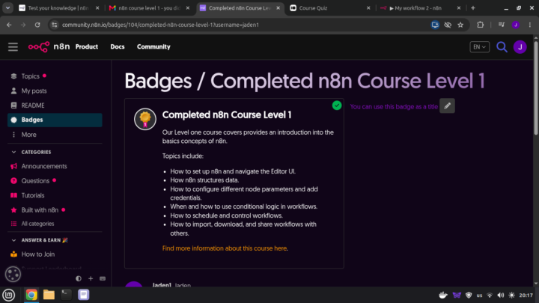
Task: Open the Docs nav menu
Action: click(x=118, y=46)
